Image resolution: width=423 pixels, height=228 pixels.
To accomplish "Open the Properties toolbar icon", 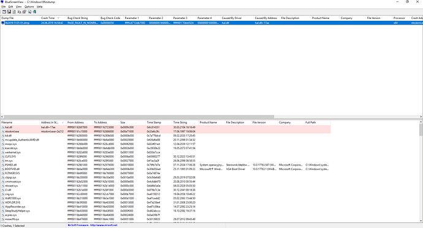I will point(25,12).
